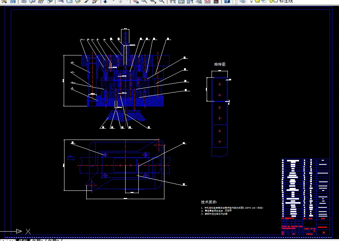Image resolution: width=339 pixels, height=241 pixels.
Task: Expand the Undo history dropdown arrow
Action: [114, 1]
